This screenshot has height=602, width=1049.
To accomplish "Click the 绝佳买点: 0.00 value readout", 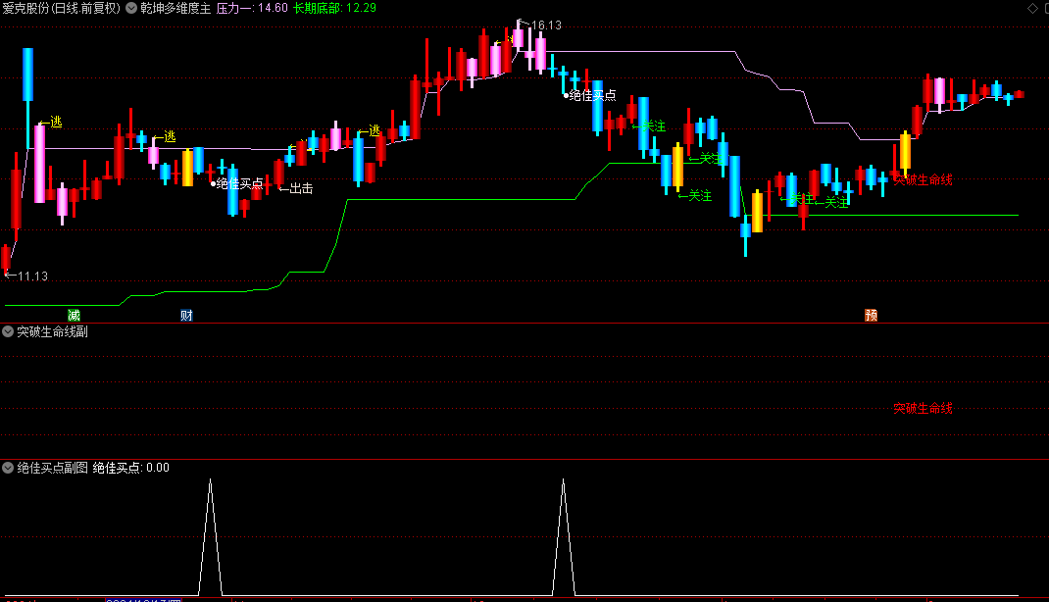I will [131, 468].
